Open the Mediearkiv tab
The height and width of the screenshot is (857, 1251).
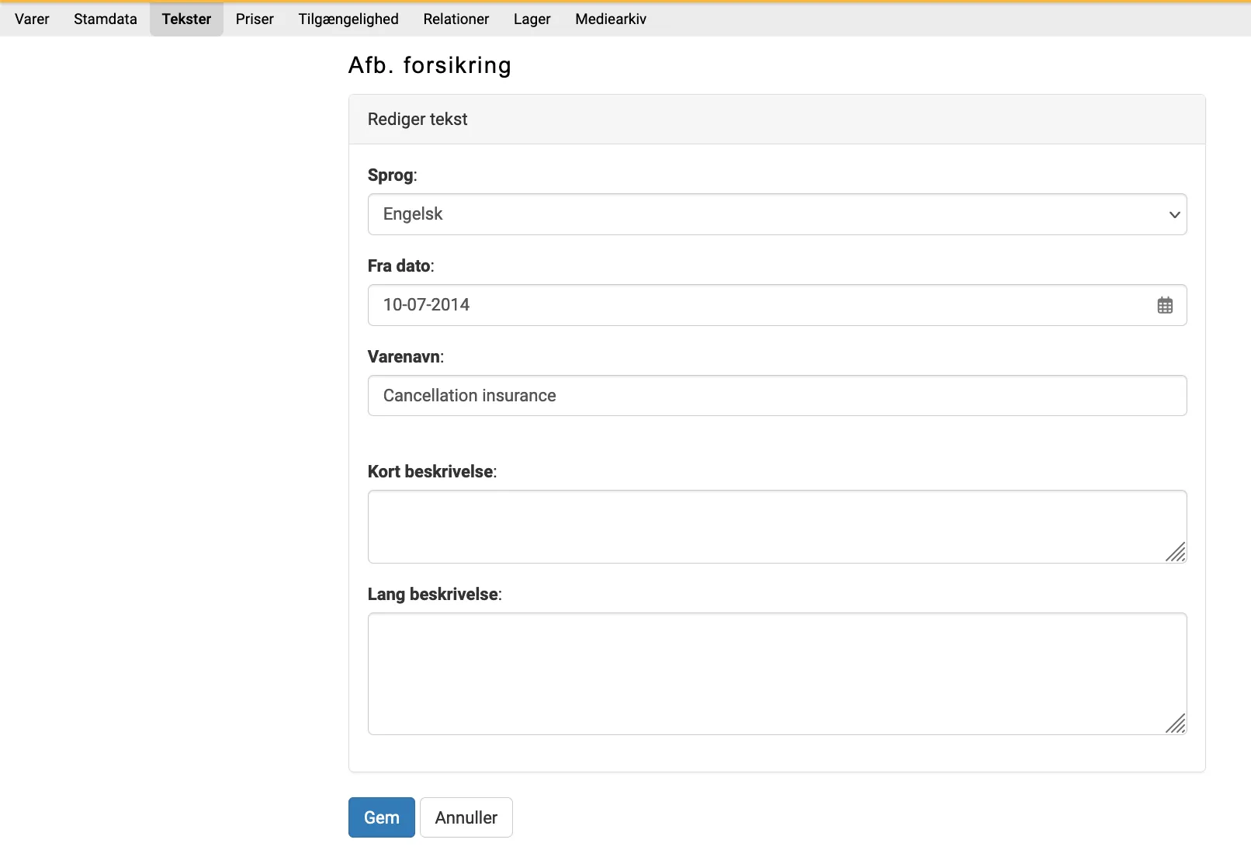[x=611, y=19]
